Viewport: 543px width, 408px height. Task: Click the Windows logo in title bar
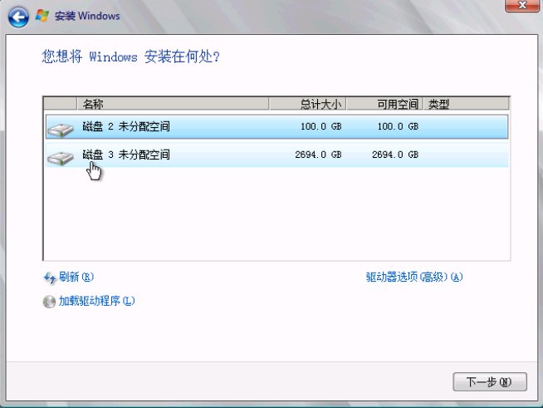42,15
